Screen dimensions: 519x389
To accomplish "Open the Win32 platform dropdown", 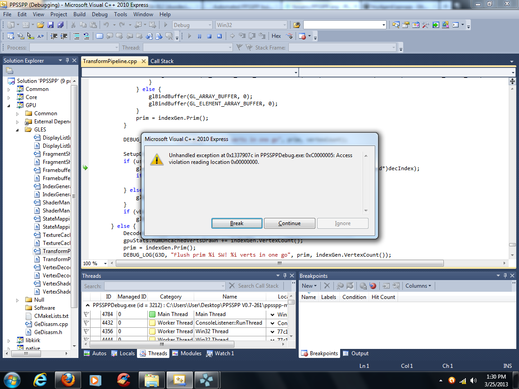I will coord(284,25).
